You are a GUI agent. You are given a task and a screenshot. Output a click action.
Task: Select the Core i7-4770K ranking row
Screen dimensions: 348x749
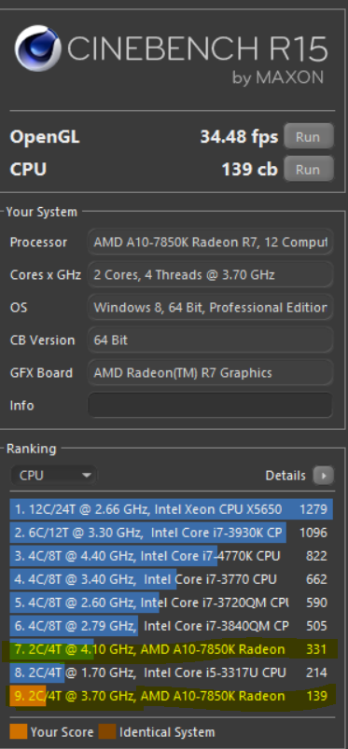171,556
